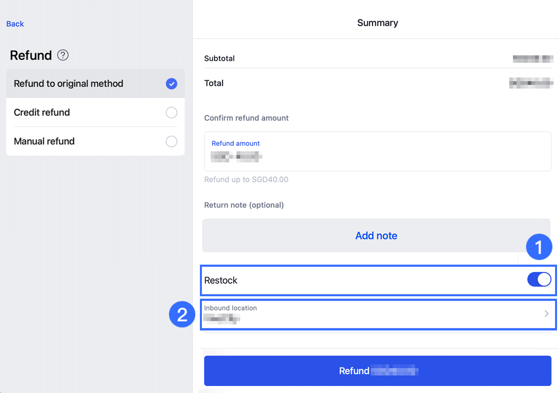Click the Credit refund label text

click(x=42, y=113)
